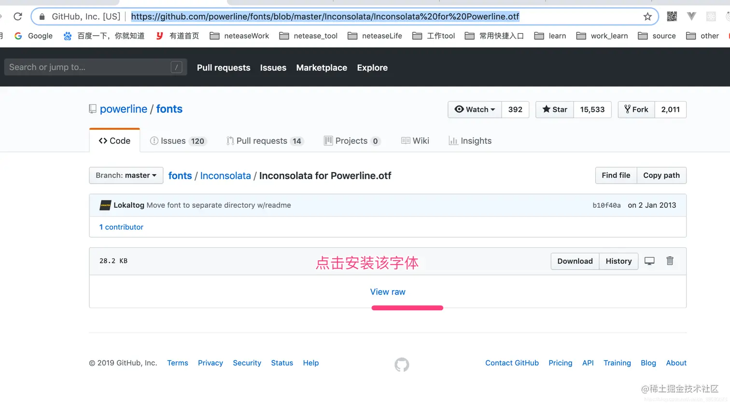This screenshot has height=405, width=730.
Task: Open the 392 watchers count
Action: click(515, 109)
